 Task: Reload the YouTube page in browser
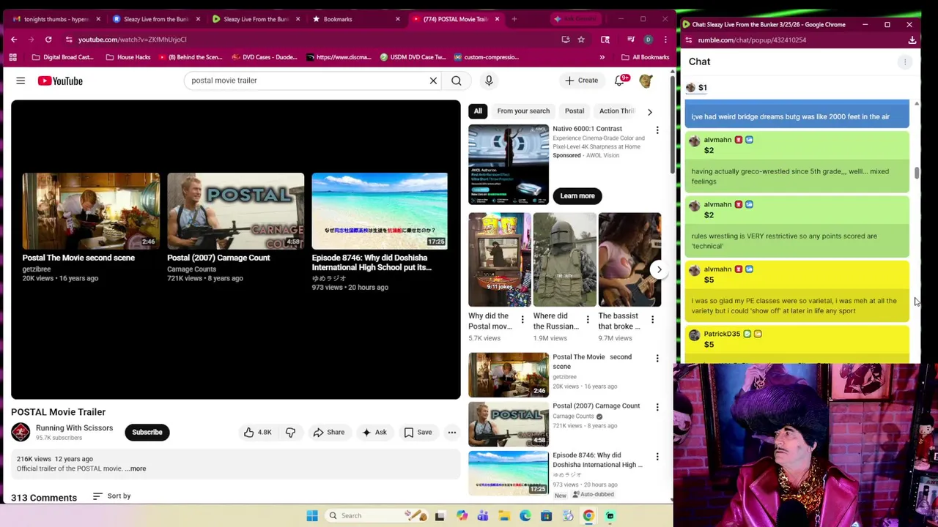[48, 40]
